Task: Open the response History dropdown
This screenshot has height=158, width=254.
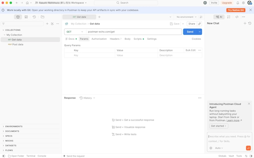Action: 87,98
